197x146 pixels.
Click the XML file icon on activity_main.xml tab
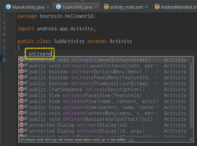point(106,7)
